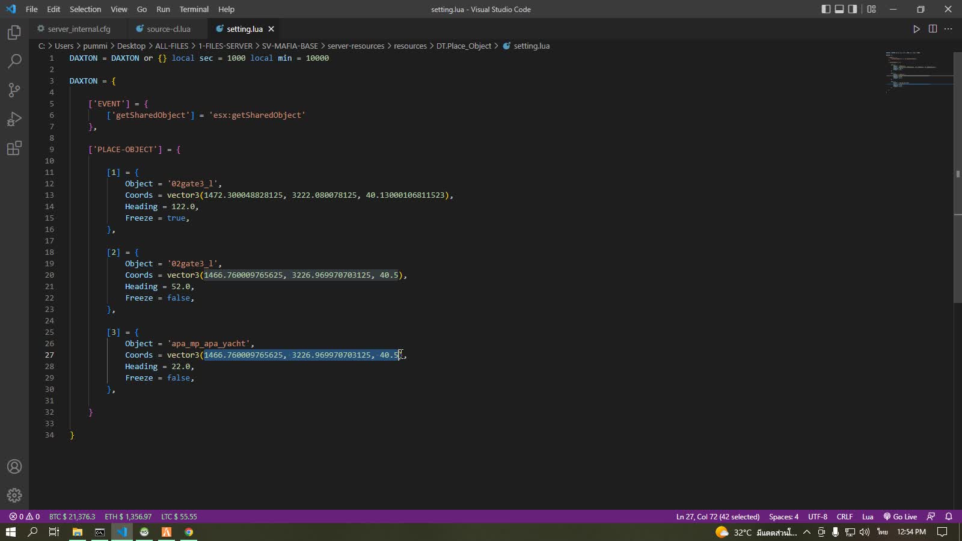Toggle the secondary sidebar layout button
The height and width of the screenshot is (541, 962).
click(x=853, y=9)
